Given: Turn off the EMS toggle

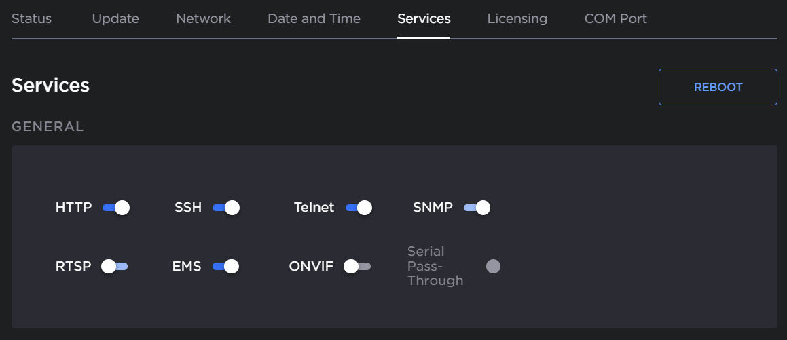Looking at the screenshot, I should [225, 267].
